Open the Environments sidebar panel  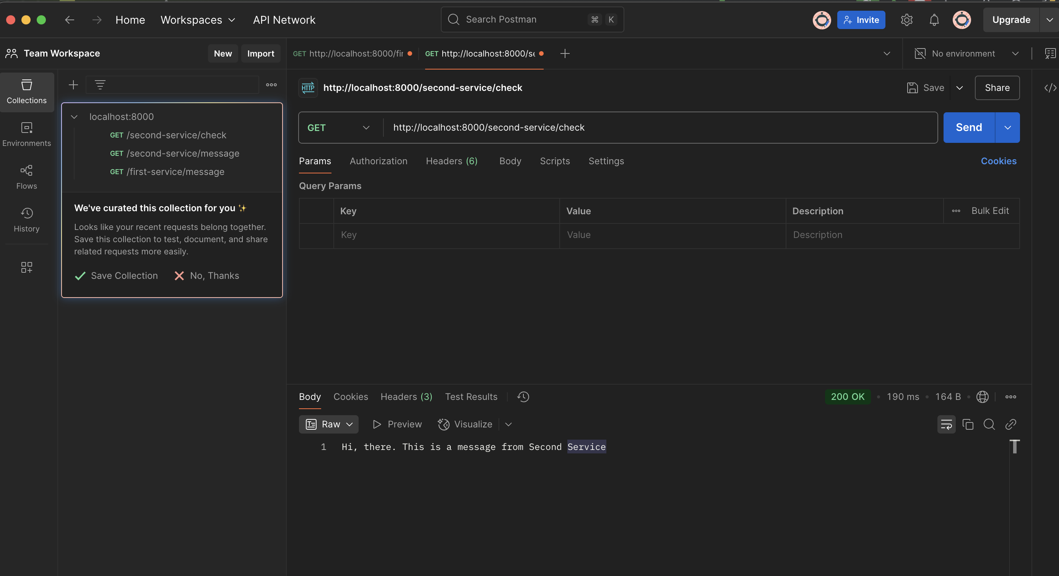[27, 134]
